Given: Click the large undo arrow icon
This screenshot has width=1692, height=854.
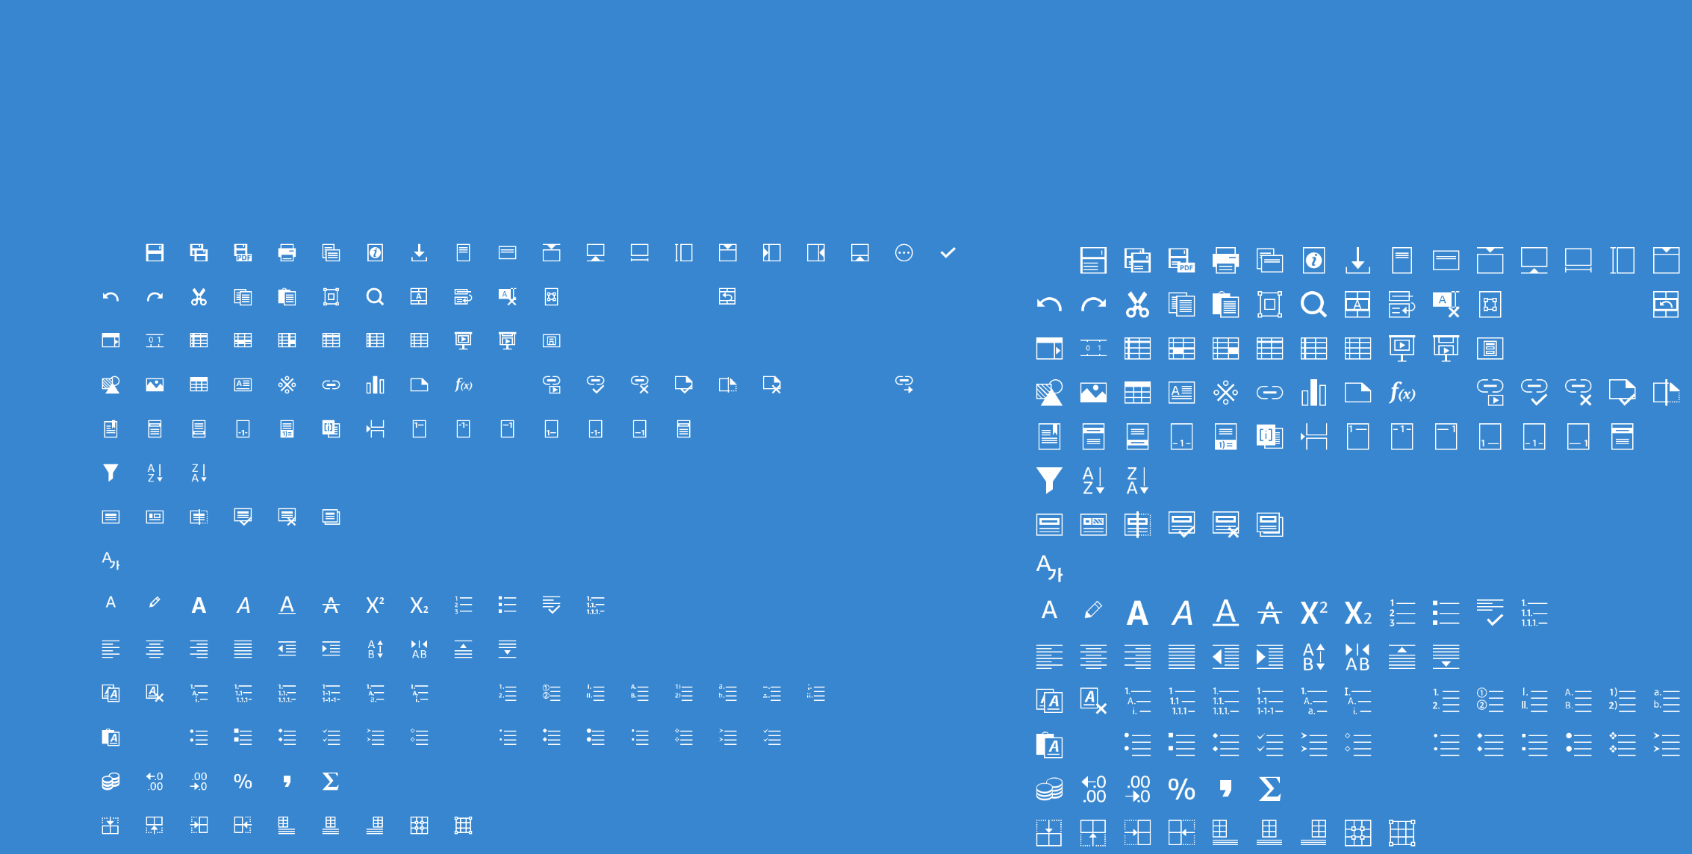Looking at the screenshot, I should click(1049, 305).
